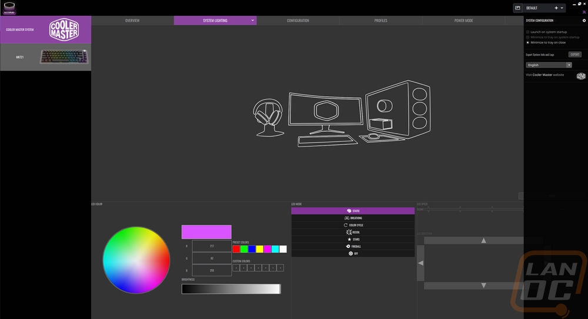Pick the cyan preset color
This screenshot has height=319, width=588.
tap(275, 249)
